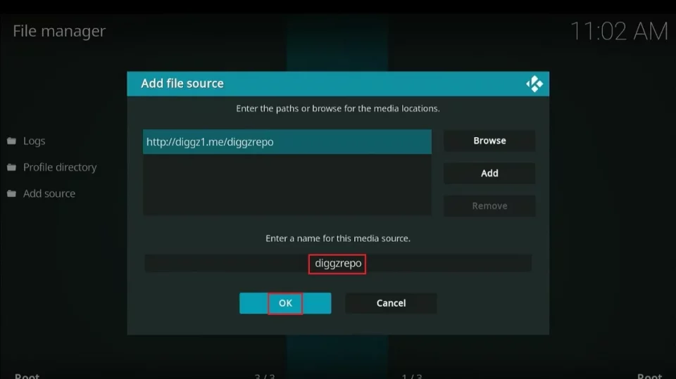
Task: Click the Add file source dialog title
Action: [182, 84]
